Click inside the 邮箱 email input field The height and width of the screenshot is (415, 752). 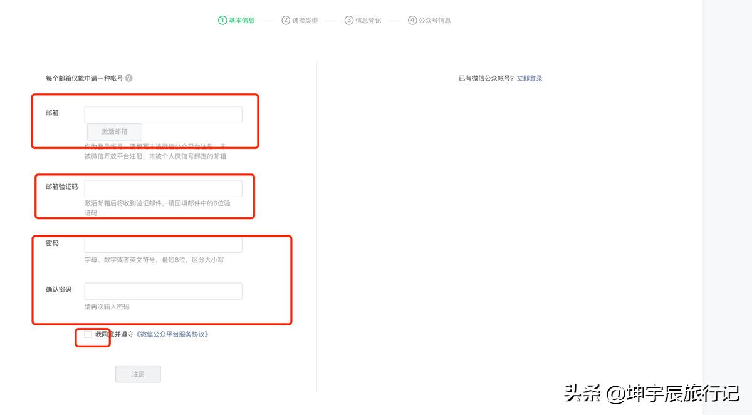[163, 114]
